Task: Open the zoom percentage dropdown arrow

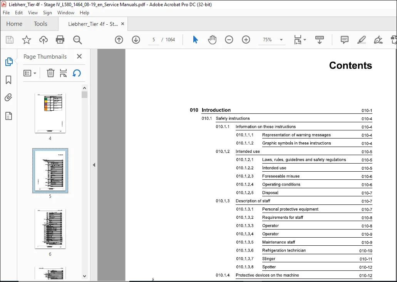Action: 281,40
